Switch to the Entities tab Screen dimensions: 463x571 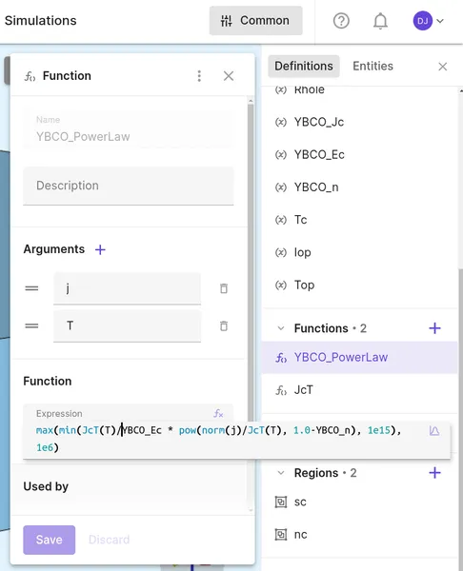(372, 66)
